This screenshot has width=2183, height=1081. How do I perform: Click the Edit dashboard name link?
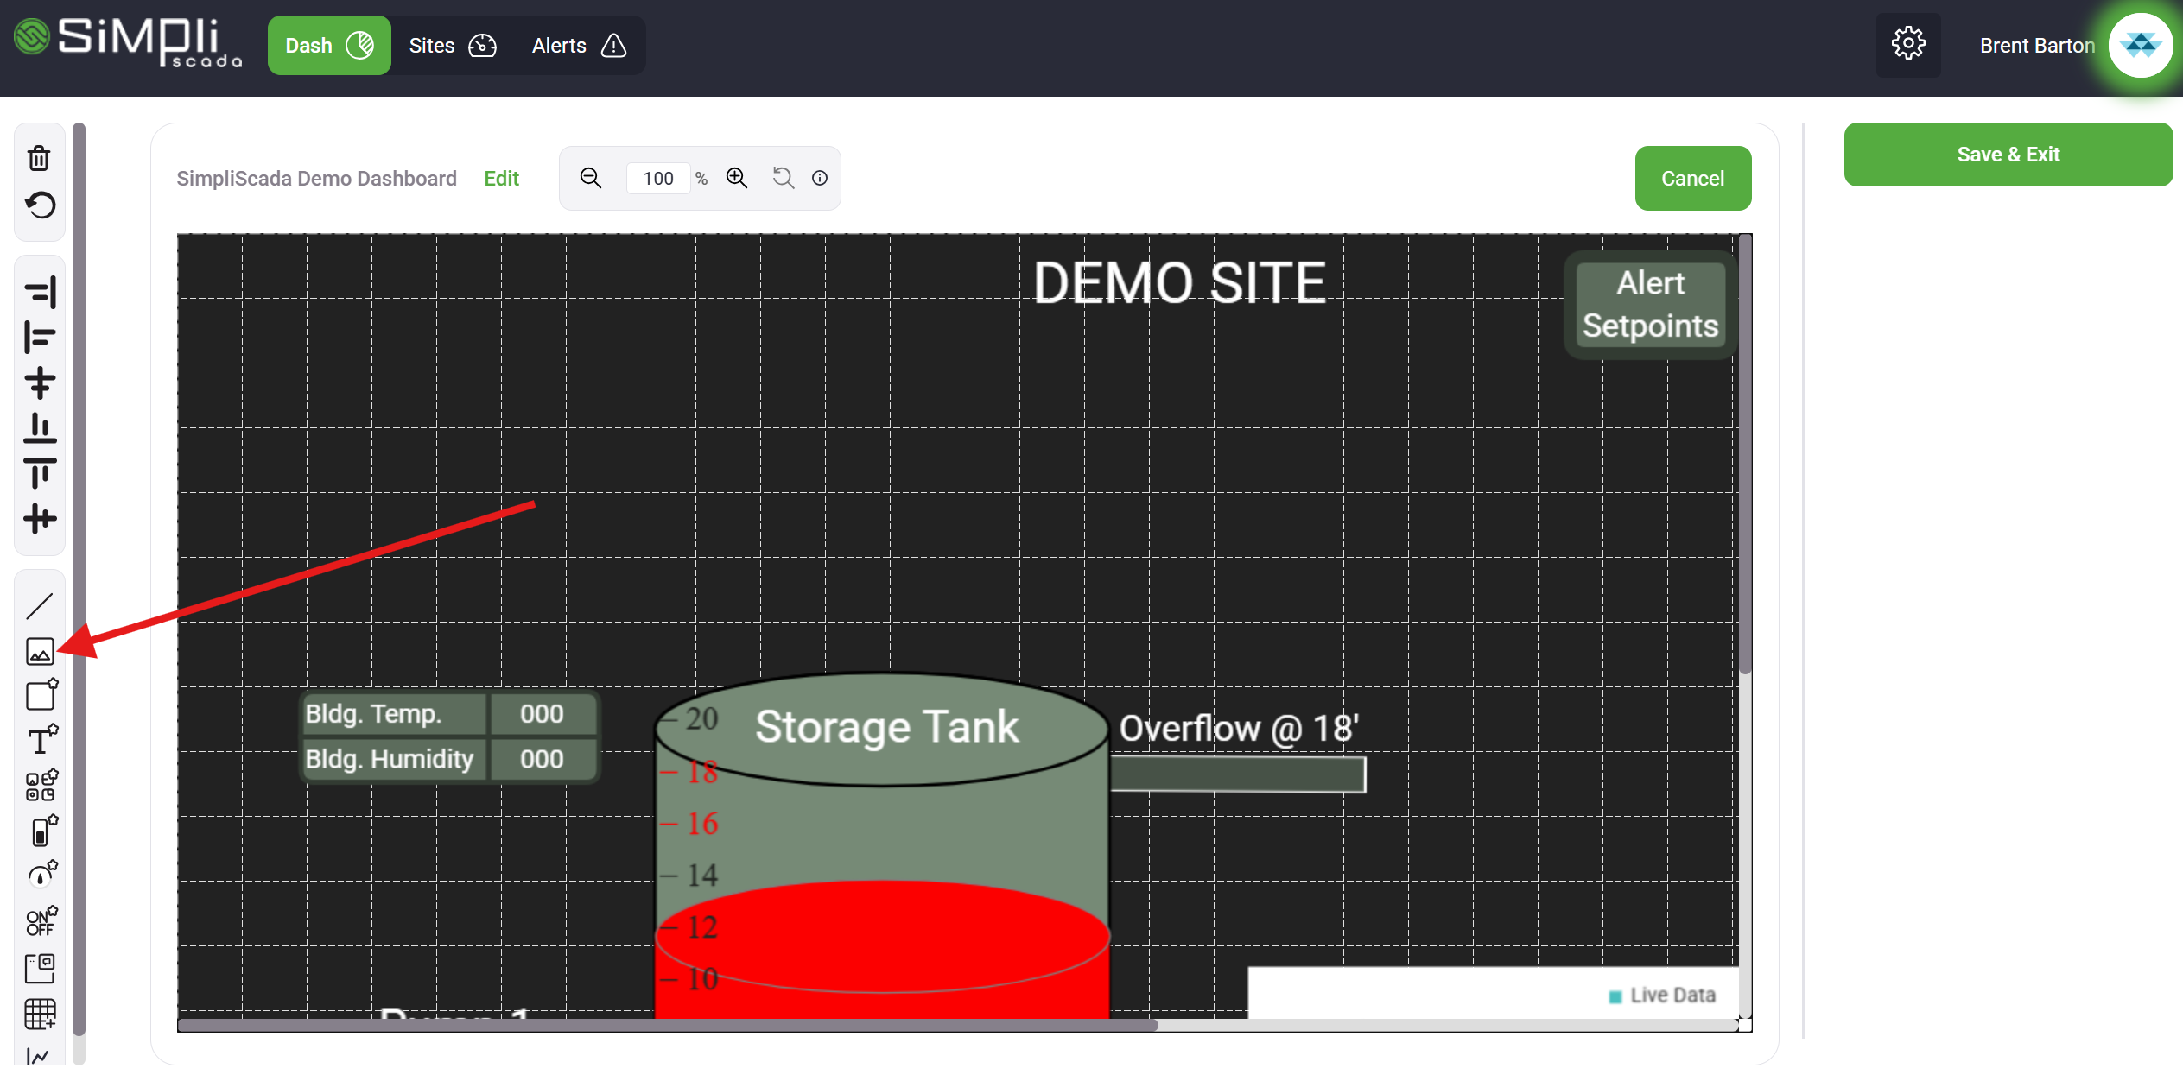coord(501,179)
